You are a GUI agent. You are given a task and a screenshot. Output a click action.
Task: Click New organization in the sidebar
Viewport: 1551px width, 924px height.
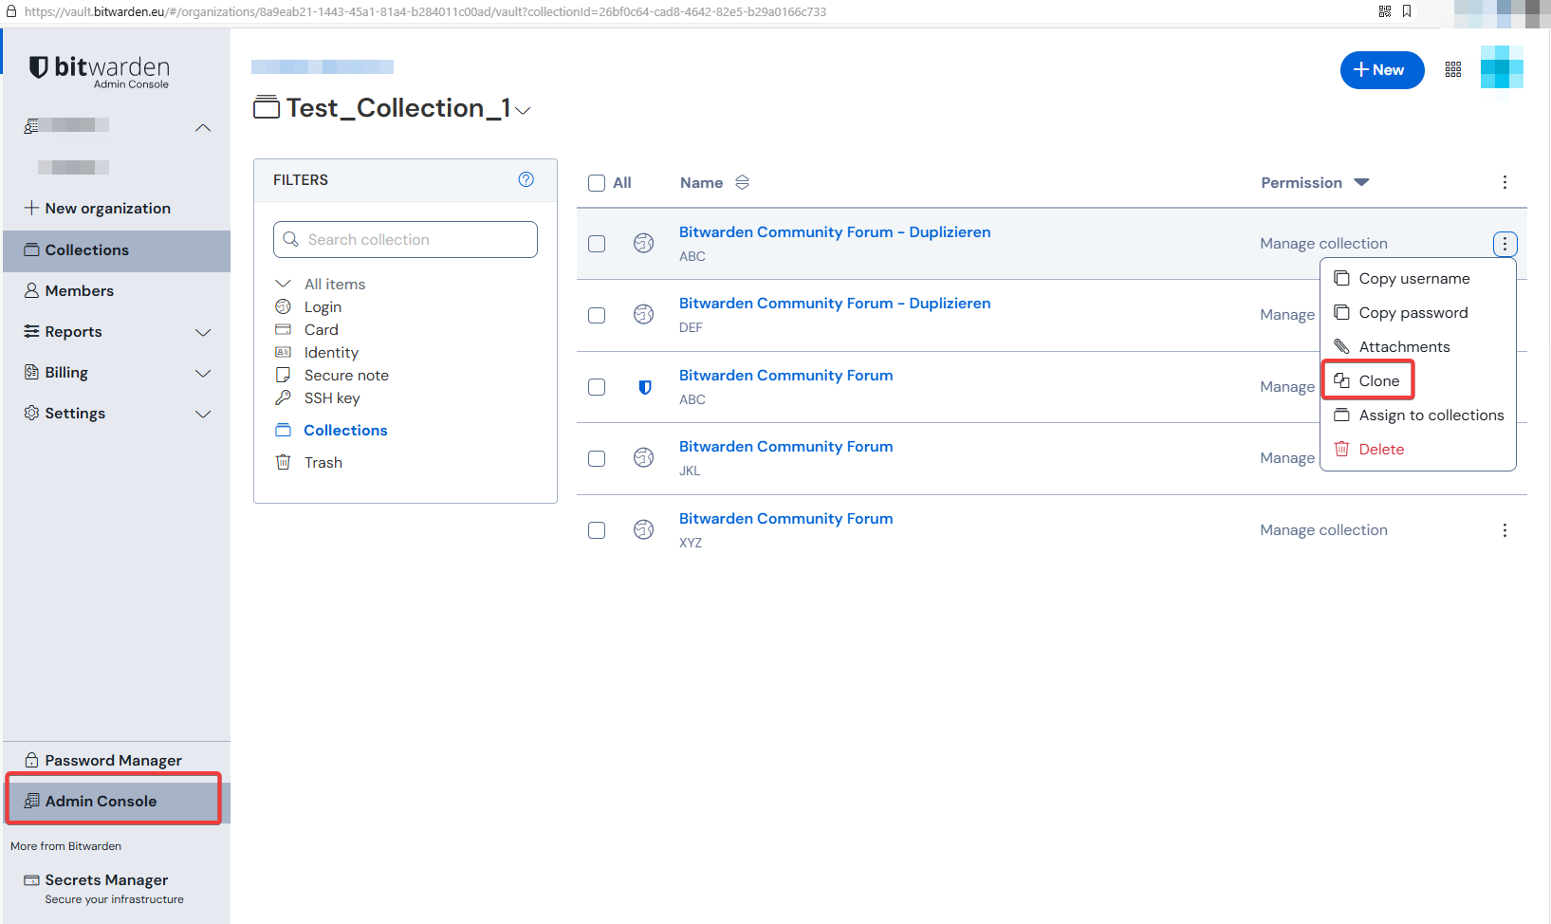coord(117,209)
